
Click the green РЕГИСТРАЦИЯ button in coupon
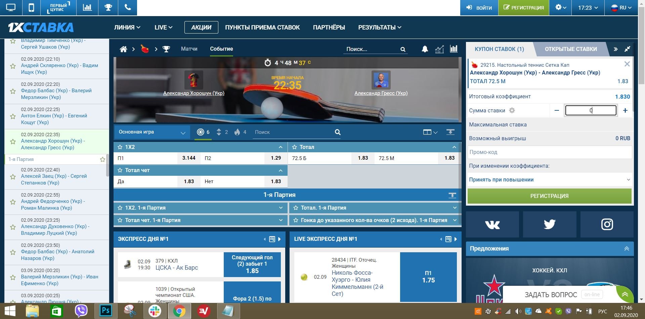pos(549,196)
